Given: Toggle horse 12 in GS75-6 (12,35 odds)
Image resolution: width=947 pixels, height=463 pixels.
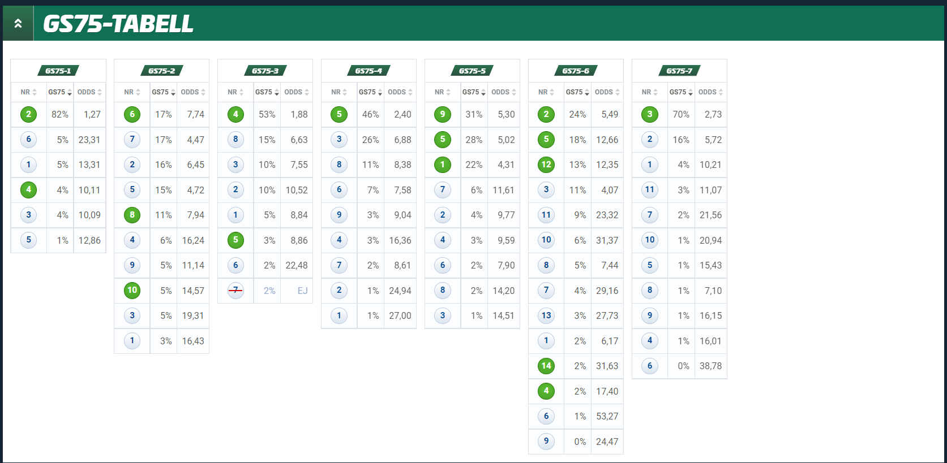Looking at the screenshot, I should pos(546,165).
